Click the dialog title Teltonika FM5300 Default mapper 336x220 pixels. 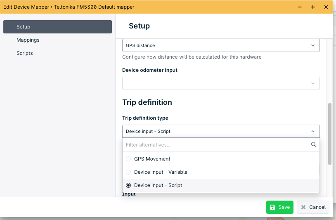coord(94,7)
